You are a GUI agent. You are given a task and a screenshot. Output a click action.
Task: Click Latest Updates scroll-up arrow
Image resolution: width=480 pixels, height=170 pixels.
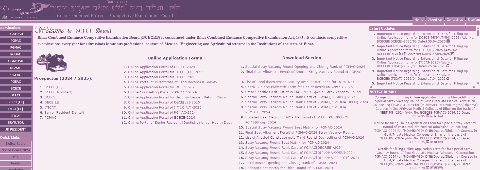pyautogui.click(x=478, y=28)
